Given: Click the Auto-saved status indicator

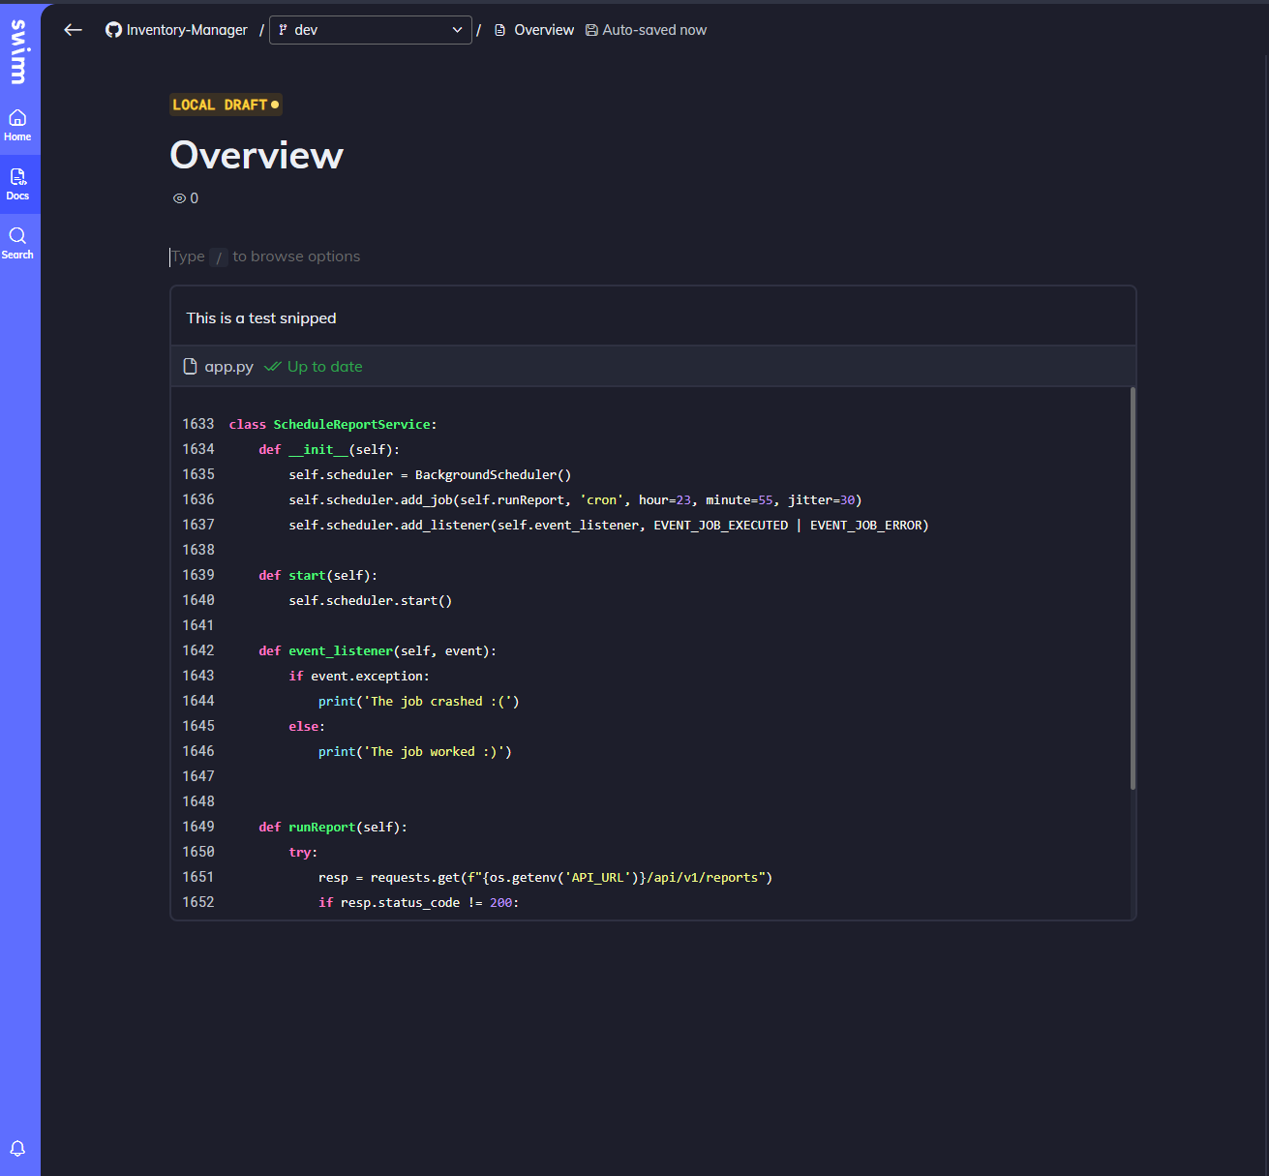Looking at the screenshot, I should click(x=646, y=30).
